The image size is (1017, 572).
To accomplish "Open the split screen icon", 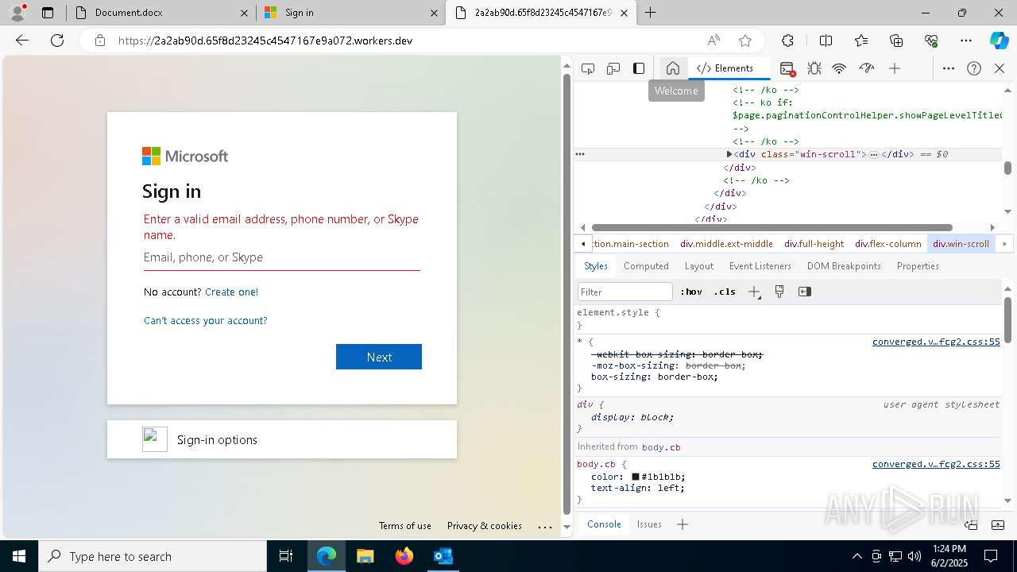I will 826,41.
